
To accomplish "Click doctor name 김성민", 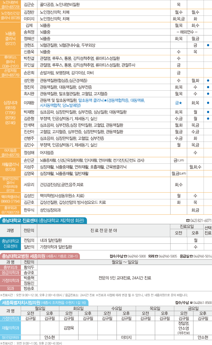I will pos(29,196).
